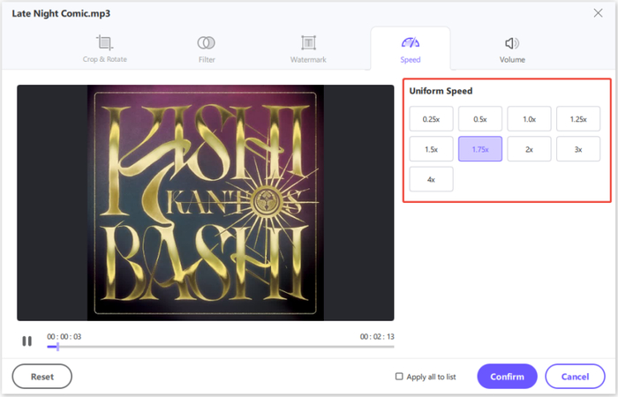618x397 pixels.
Task: Click the Watermark stamp icon
Action: (308, 42)
